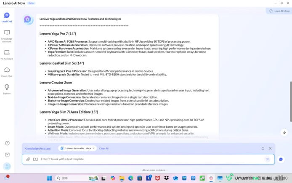Image resolution: width=292 pixels, height=183 pixels.
Task: Close the Knowledge Assistant panel
Action: tap(270, 148)
